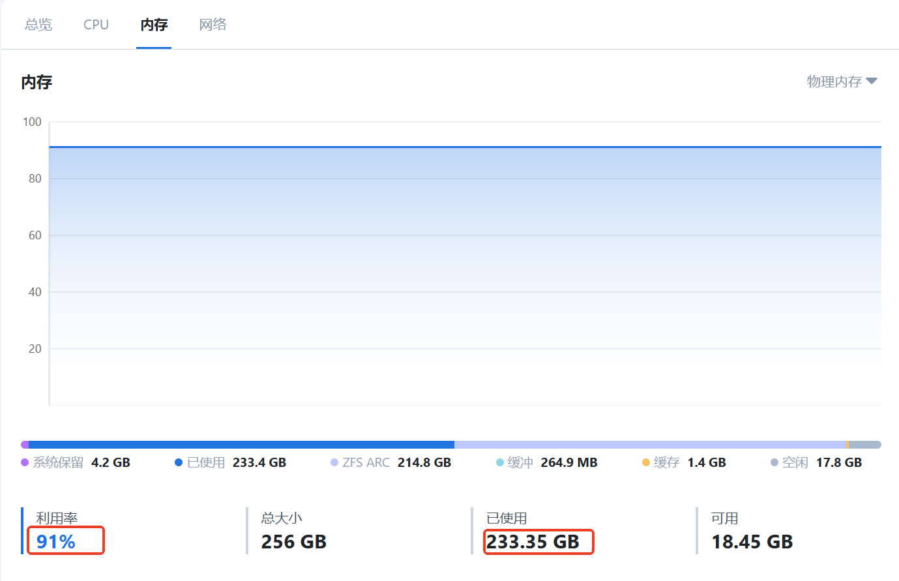Click the 总大小 256 GB statistic
The image size is (899, 581).
coord(293,541)
